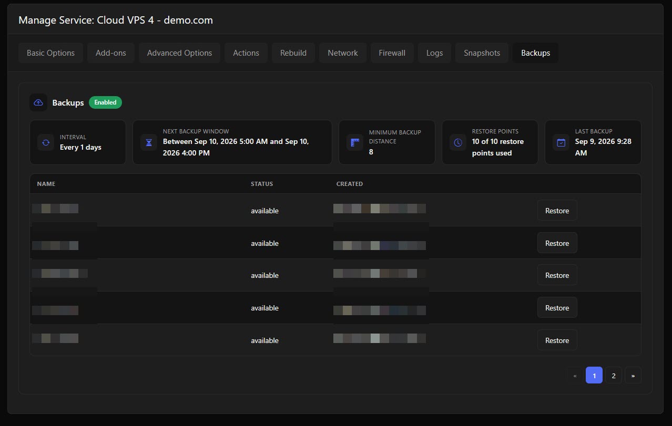Open the Snapshots tab
Viewport: 672px width, 426px height.
coord(482,53)
